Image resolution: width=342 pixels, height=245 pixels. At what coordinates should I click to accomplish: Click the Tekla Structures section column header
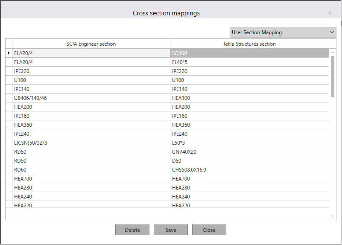click(249, 44)
